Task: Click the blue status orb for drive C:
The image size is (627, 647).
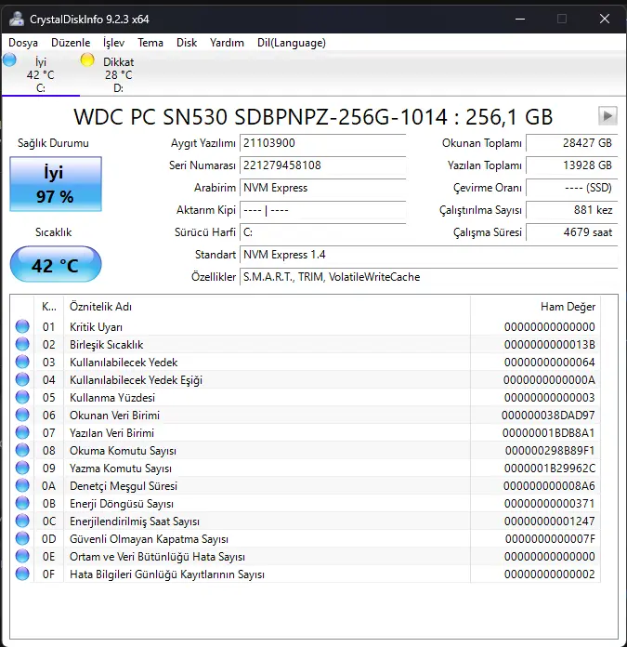Action: pyautogui.click(x=9, y=60)
